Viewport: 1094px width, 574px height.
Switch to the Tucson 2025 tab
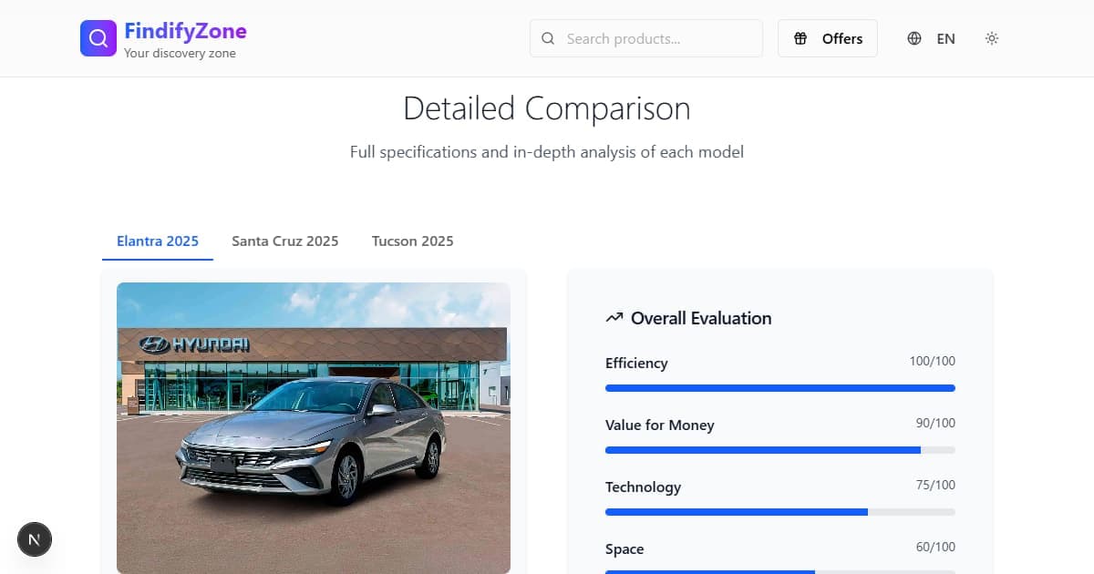tap(413, 241)
